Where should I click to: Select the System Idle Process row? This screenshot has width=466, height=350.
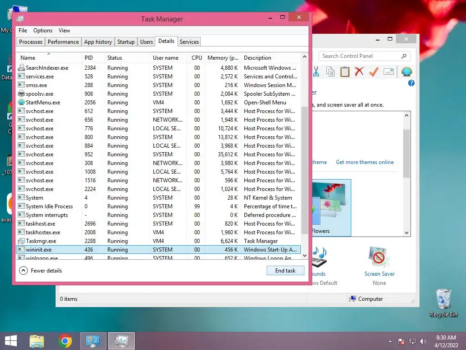(x=159, y=206)
